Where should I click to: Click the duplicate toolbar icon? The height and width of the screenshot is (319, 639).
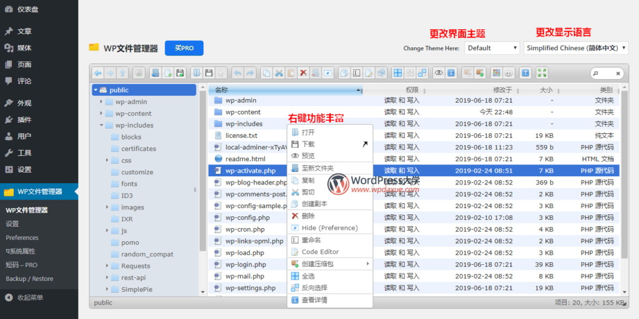coord(344,73)
